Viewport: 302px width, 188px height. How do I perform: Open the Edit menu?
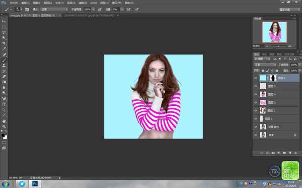coord(25,3)
